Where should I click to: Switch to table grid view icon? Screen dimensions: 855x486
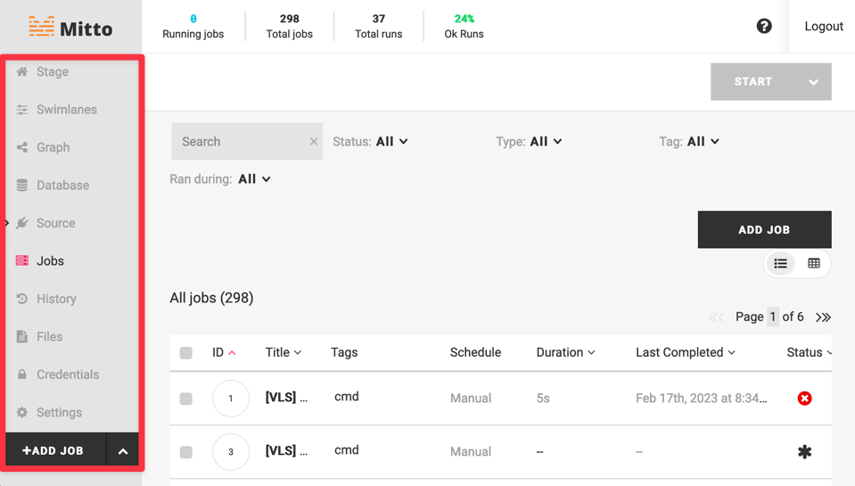(x=814, y=263)
